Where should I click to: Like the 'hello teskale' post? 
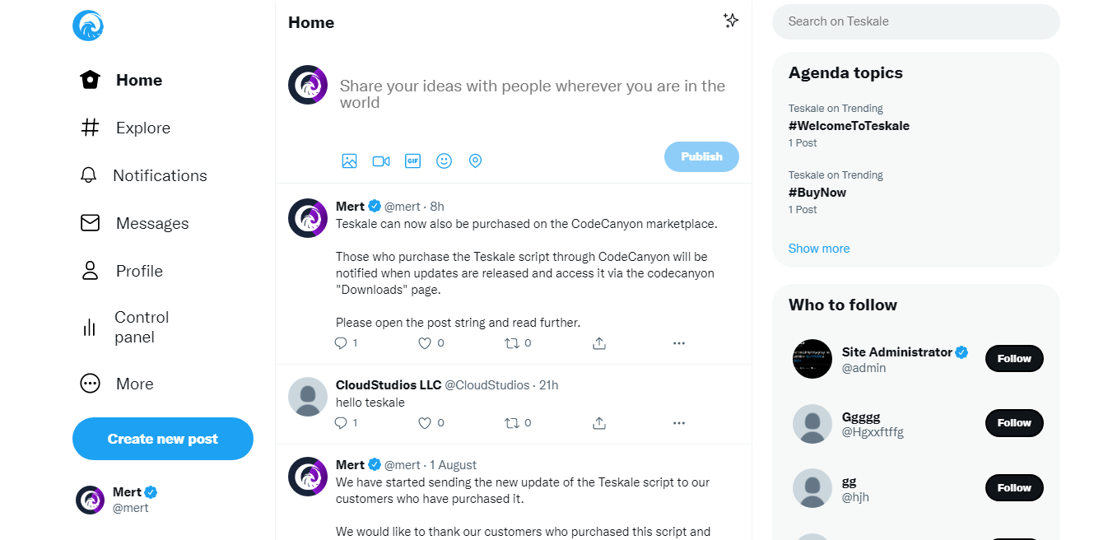(425, 423)
